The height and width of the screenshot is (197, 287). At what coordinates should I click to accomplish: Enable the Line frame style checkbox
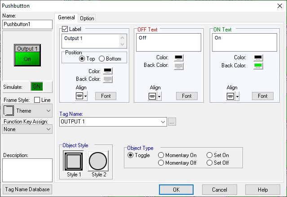click(x=37, y=100)
